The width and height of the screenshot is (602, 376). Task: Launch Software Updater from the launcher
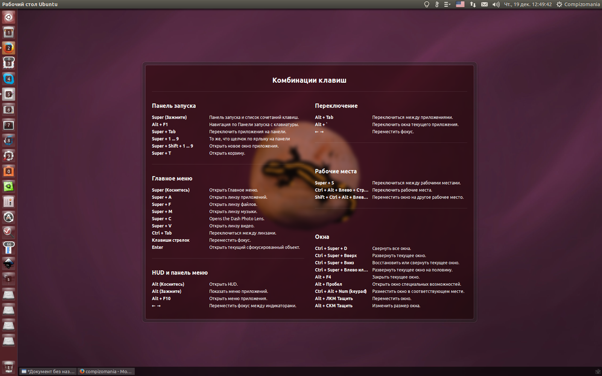coord(9,218)
